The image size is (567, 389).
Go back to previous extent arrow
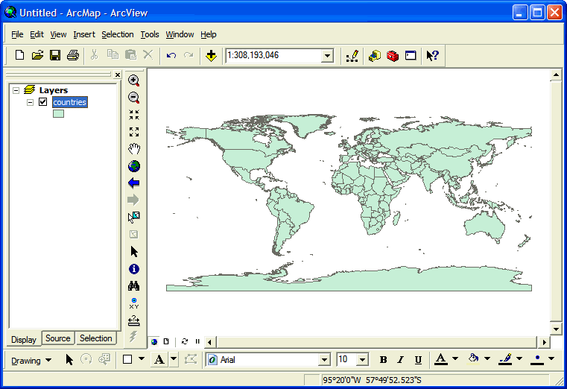coord(134,183)
